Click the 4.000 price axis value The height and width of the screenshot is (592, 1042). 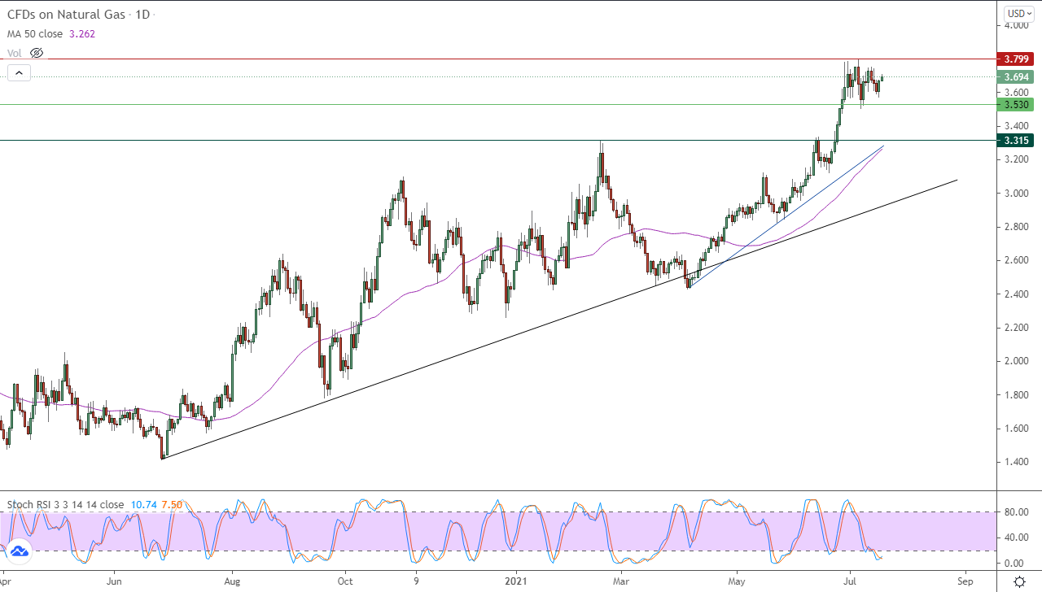tap(1016, 25)
